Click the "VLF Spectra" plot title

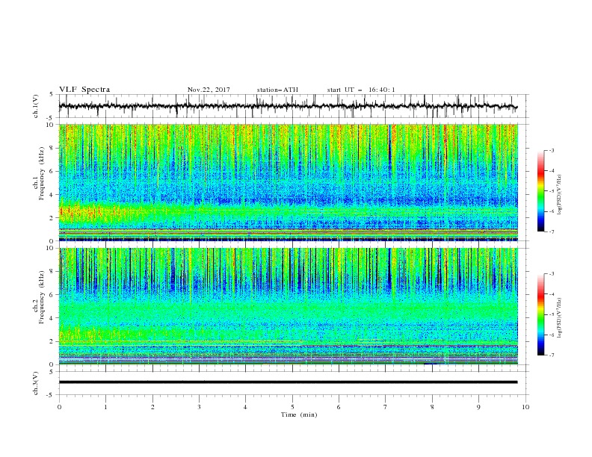pos(84,90)
